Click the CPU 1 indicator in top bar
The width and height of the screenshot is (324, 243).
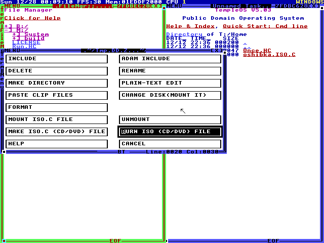[176, 2]
